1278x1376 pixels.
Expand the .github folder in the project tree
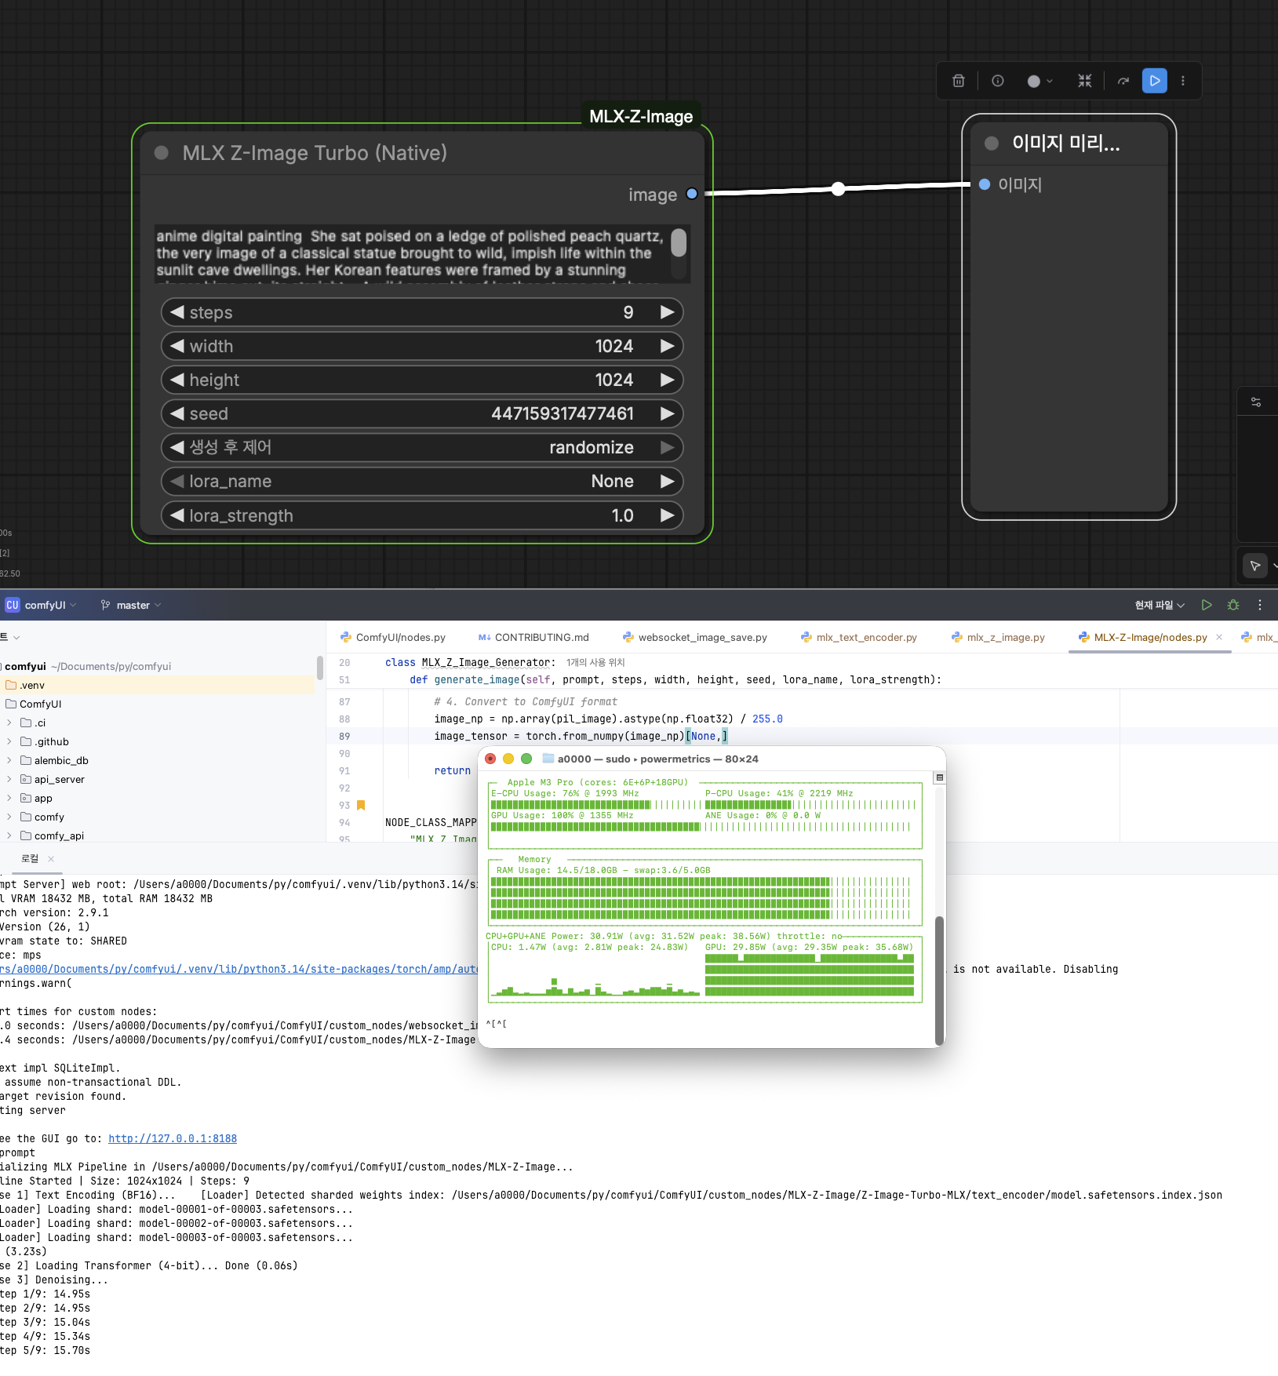click(x=9, y=741)
